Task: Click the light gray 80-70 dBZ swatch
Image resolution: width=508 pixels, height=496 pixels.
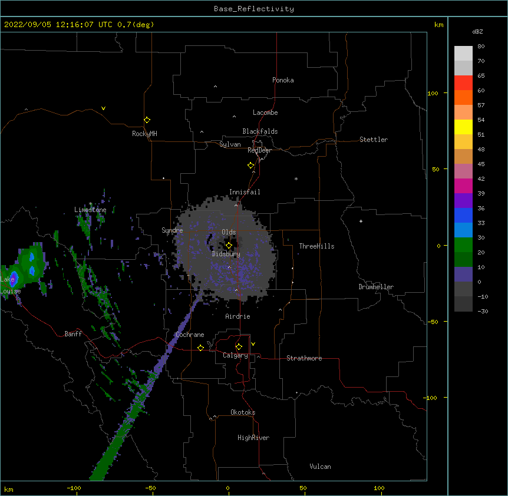Action: (463, 54)
